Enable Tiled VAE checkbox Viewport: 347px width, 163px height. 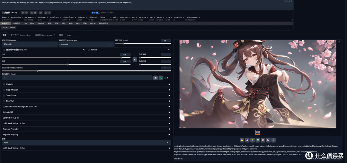(4, 101)
